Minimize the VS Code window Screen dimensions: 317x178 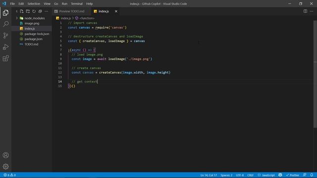[290, 3]
